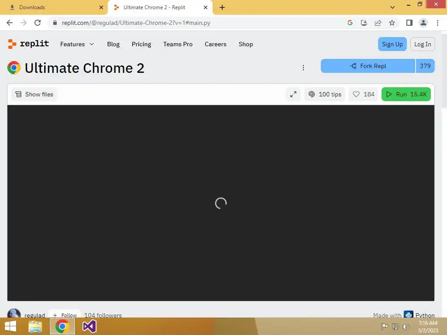This screenshot has height=335, width=447.
Task: Tip with the 100 tips button
Action: [325, 94]
